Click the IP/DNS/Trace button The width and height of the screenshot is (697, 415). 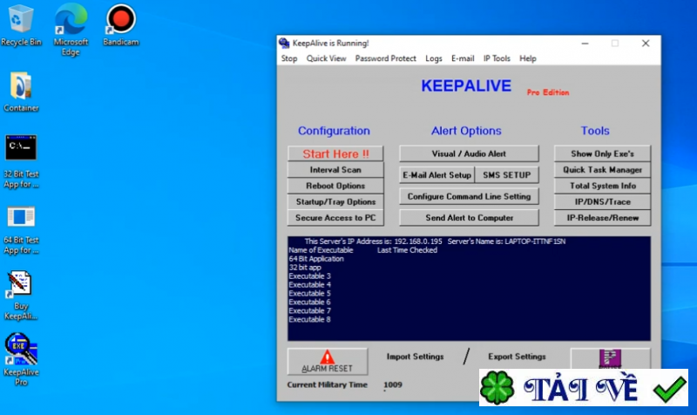tap(602, 201)
